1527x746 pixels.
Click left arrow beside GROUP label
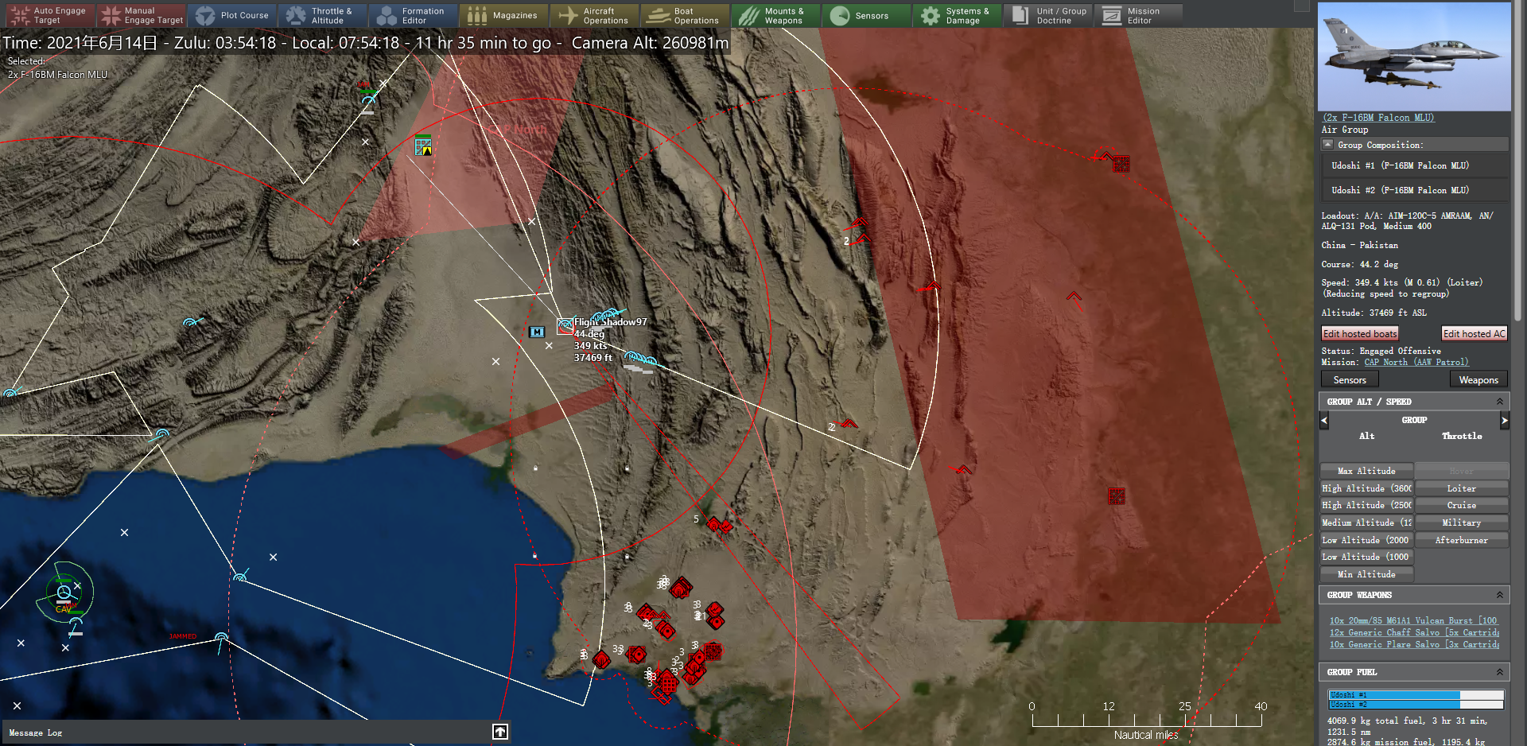pyautogui.click(x=1324, y=420)
